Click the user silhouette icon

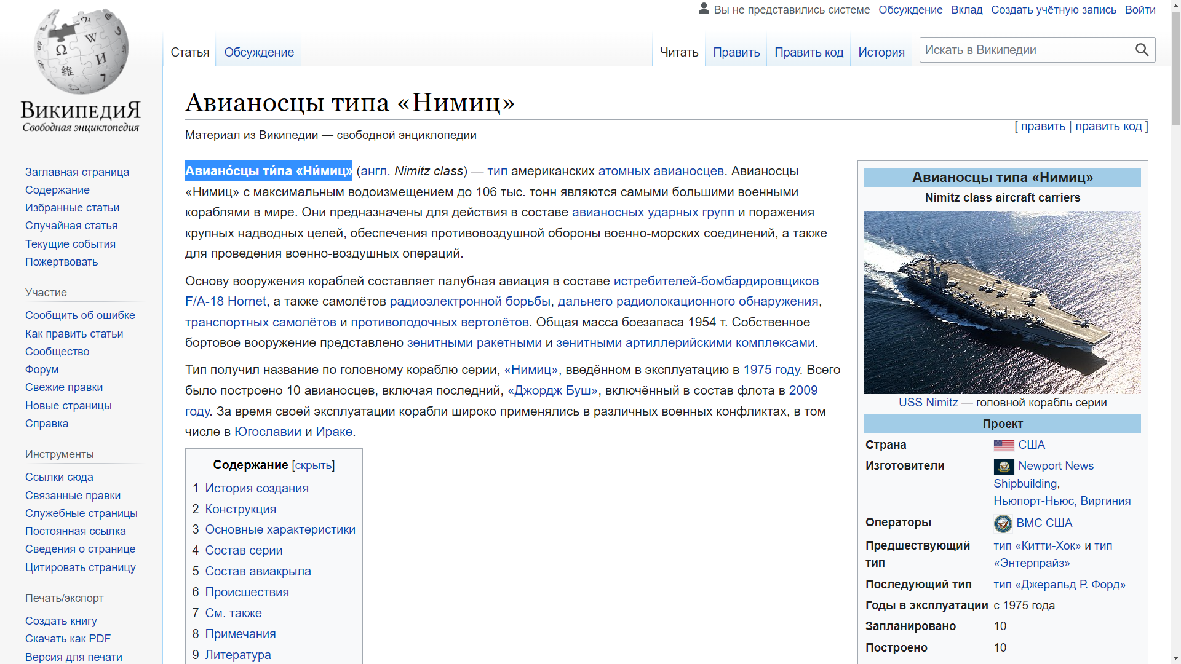coord(704,9)
